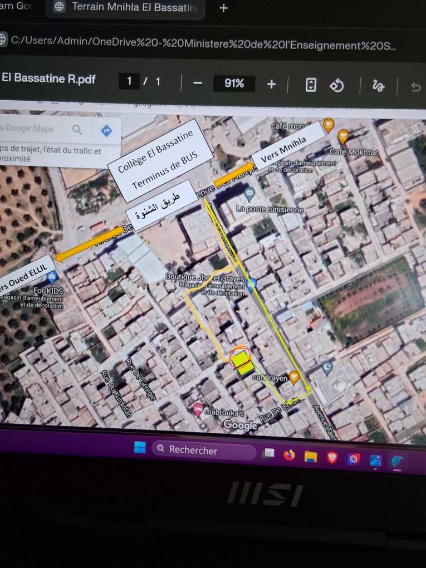Open File Explorer from taskbar

tap(310, 457)
